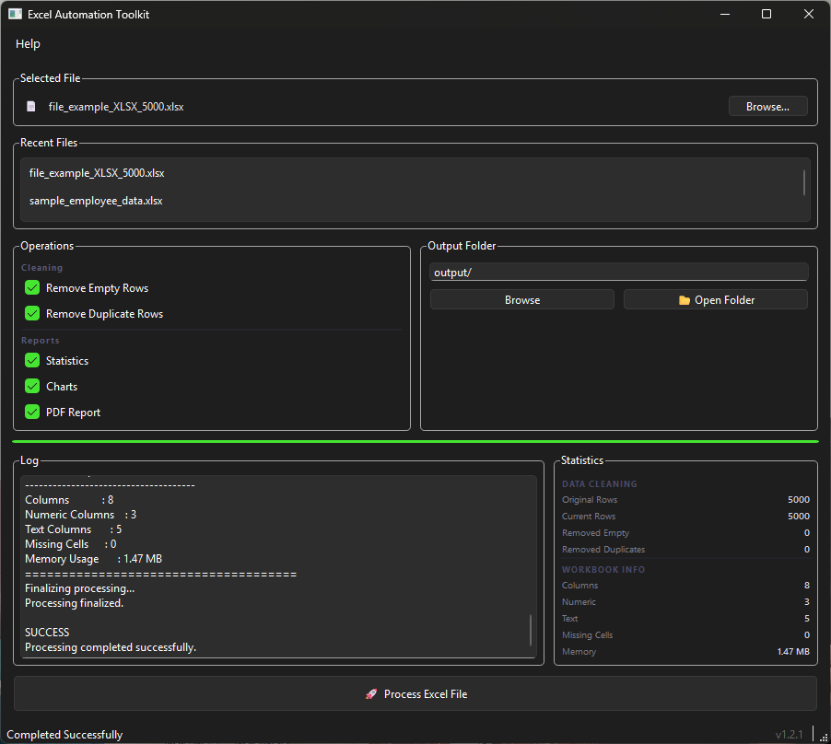Click the Missing Cells statistic label
Image resolution: width=831 pixels, height=744 pixels.
point(587,635)
